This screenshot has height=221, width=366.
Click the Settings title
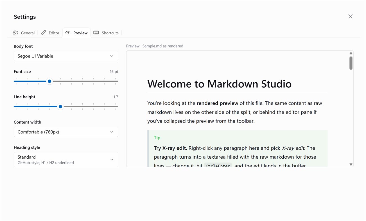pos(25,17)
